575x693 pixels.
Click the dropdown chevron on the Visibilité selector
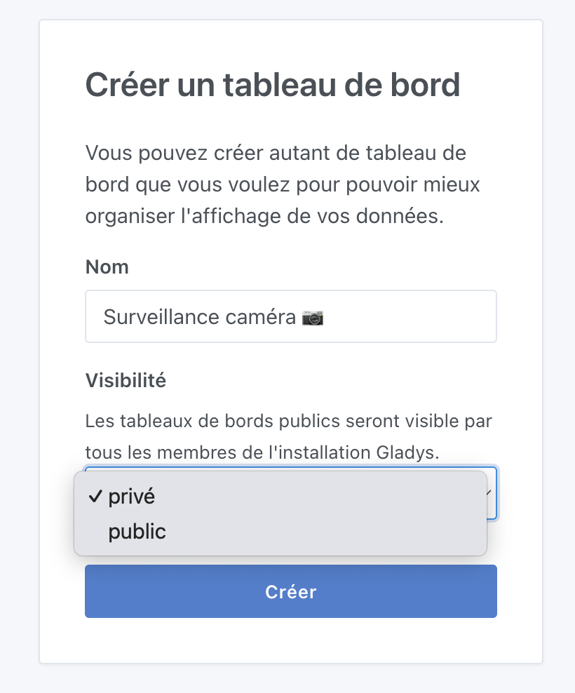click(489, 494)
